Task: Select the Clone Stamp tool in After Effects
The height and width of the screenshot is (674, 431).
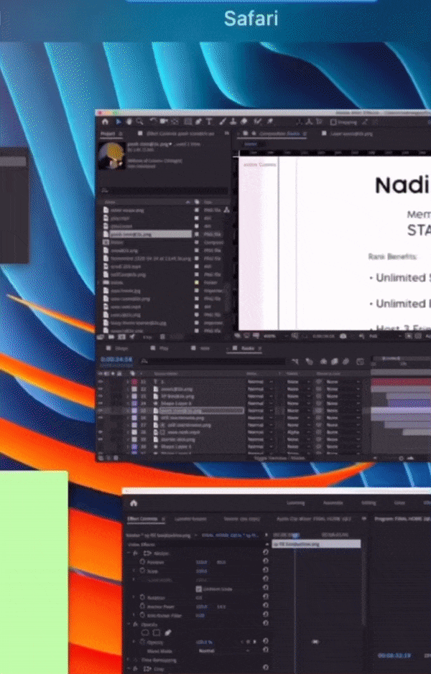Action: pyautogui.click(x=233, y=121)
